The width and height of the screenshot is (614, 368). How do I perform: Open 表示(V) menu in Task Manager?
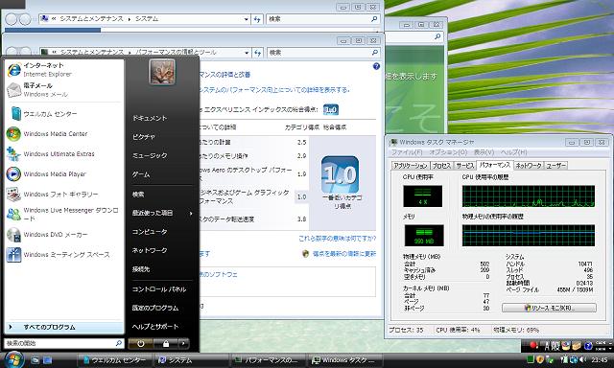pyautogui.click(x=484, y=152)
